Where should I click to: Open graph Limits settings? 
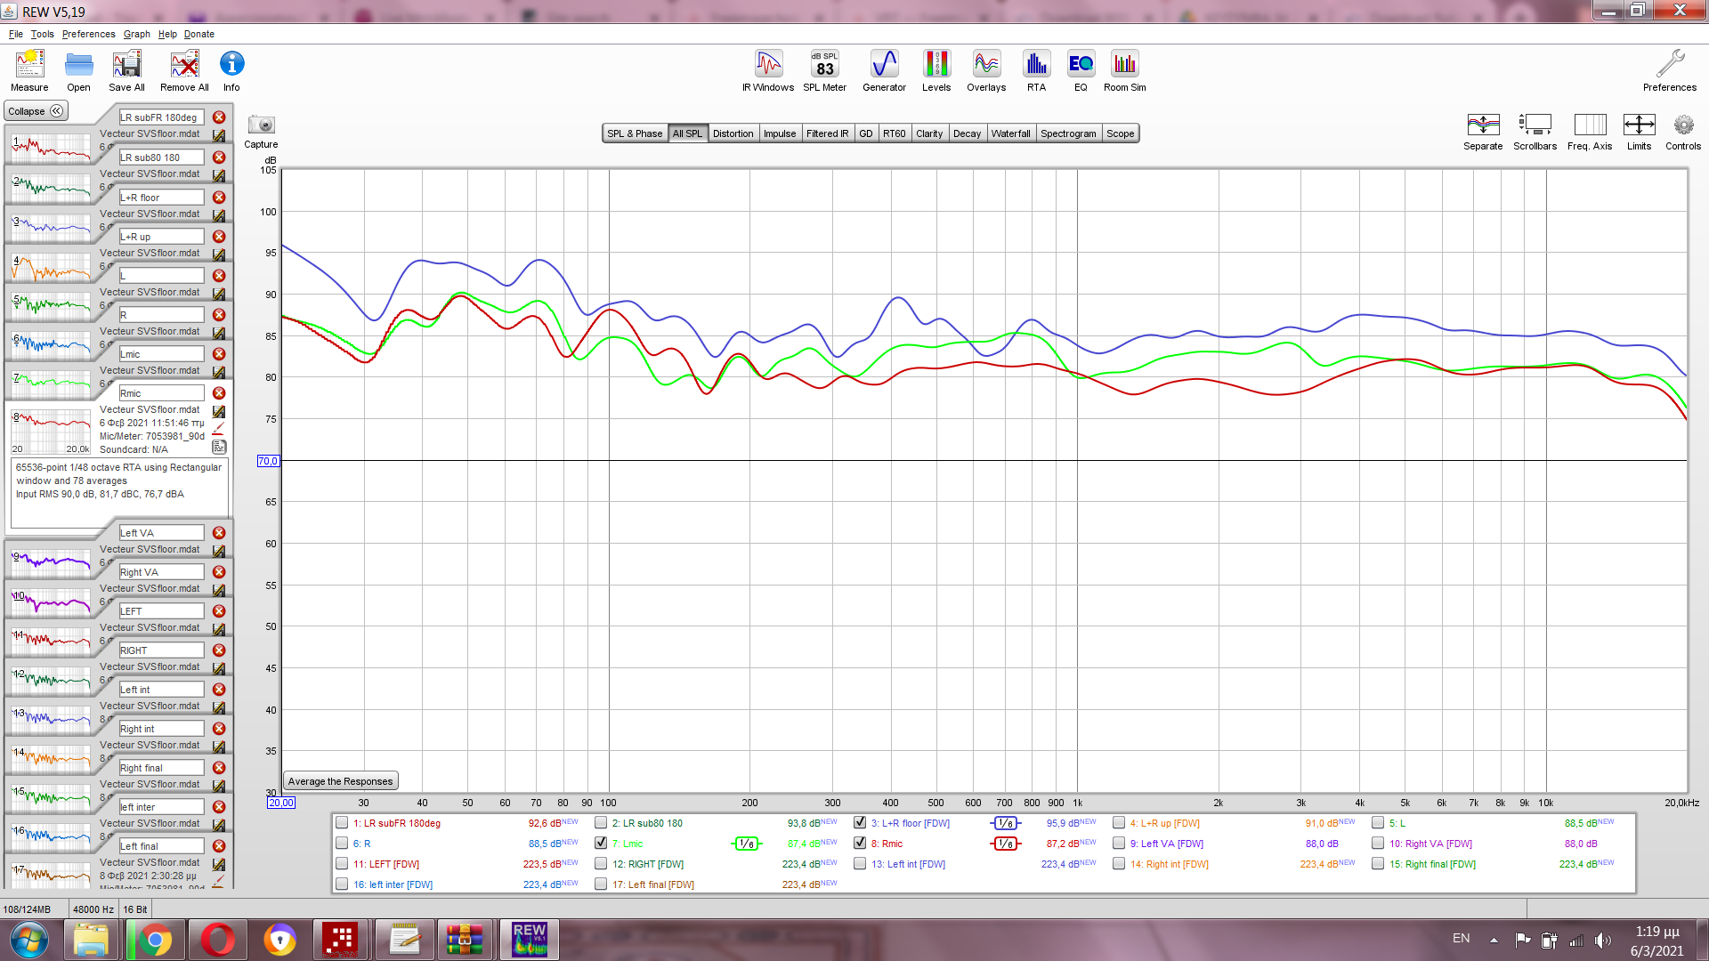point(1639,132)
